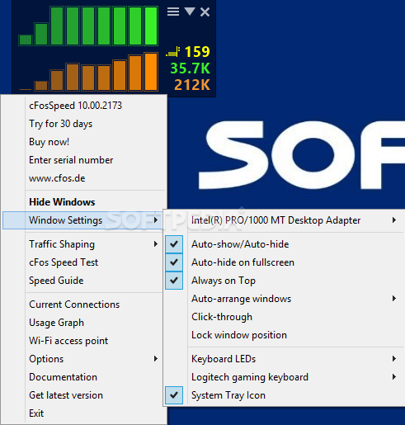Image resolution: width=405 pixels, height=425 pixels.
Task: Click the green download rate 35.7K
Action: (x=190, y=68)
